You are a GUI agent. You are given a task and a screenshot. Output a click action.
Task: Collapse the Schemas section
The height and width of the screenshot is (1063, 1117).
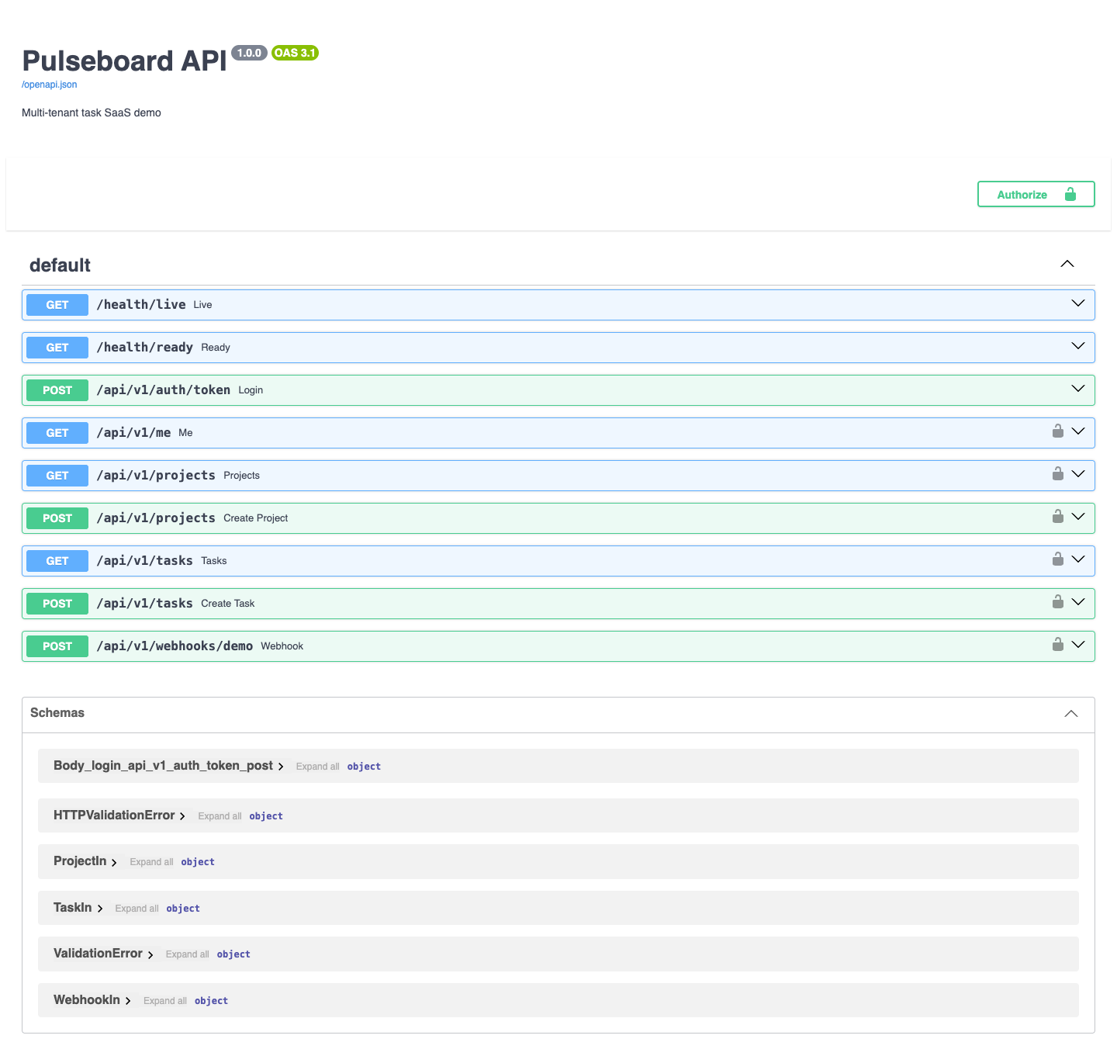tap(1071, 714)
